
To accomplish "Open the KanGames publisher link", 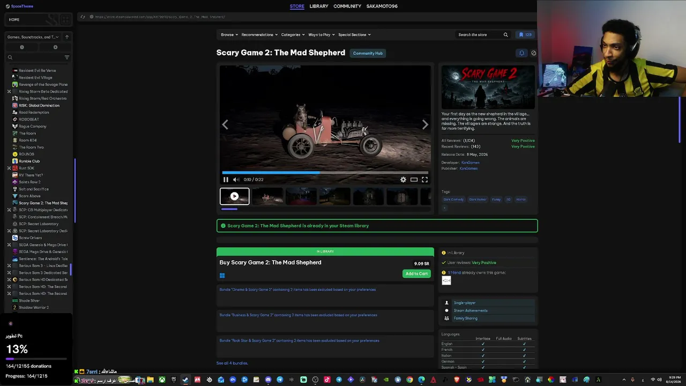I will (468, 168).
